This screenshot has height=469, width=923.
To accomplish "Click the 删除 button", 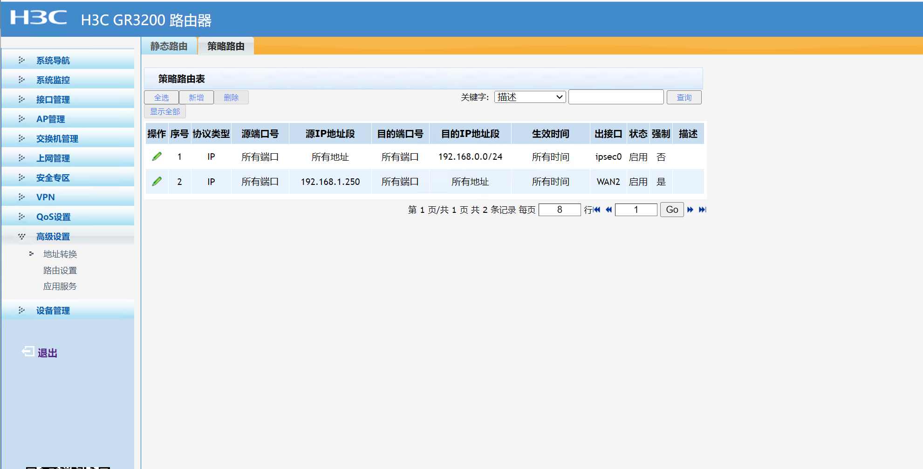I will point(231,97).
